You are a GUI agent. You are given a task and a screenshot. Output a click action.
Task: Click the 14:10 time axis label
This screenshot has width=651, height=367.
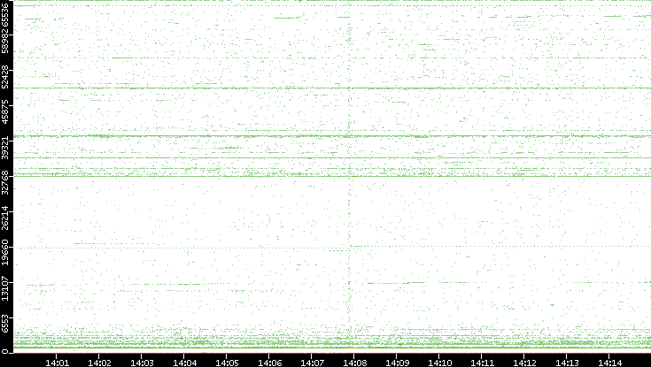[x=439, y=362]
